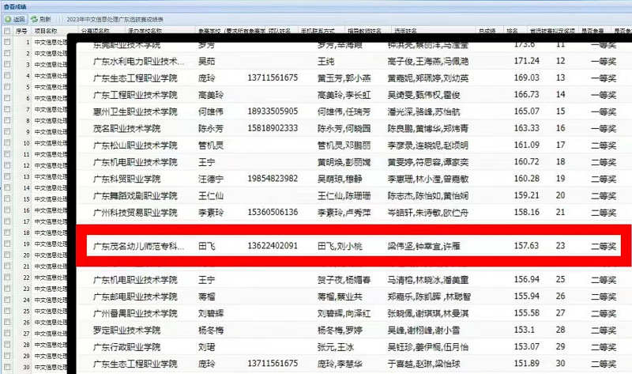This screenshot has height=374, width=632.
Task: Click phone number 15360506136
Action: pos(273,212)
